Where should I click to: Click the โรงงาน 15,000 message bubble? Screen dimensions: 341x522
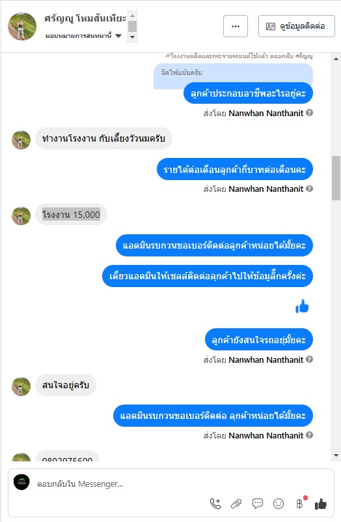pyautogui.click(x=71, y=215)
